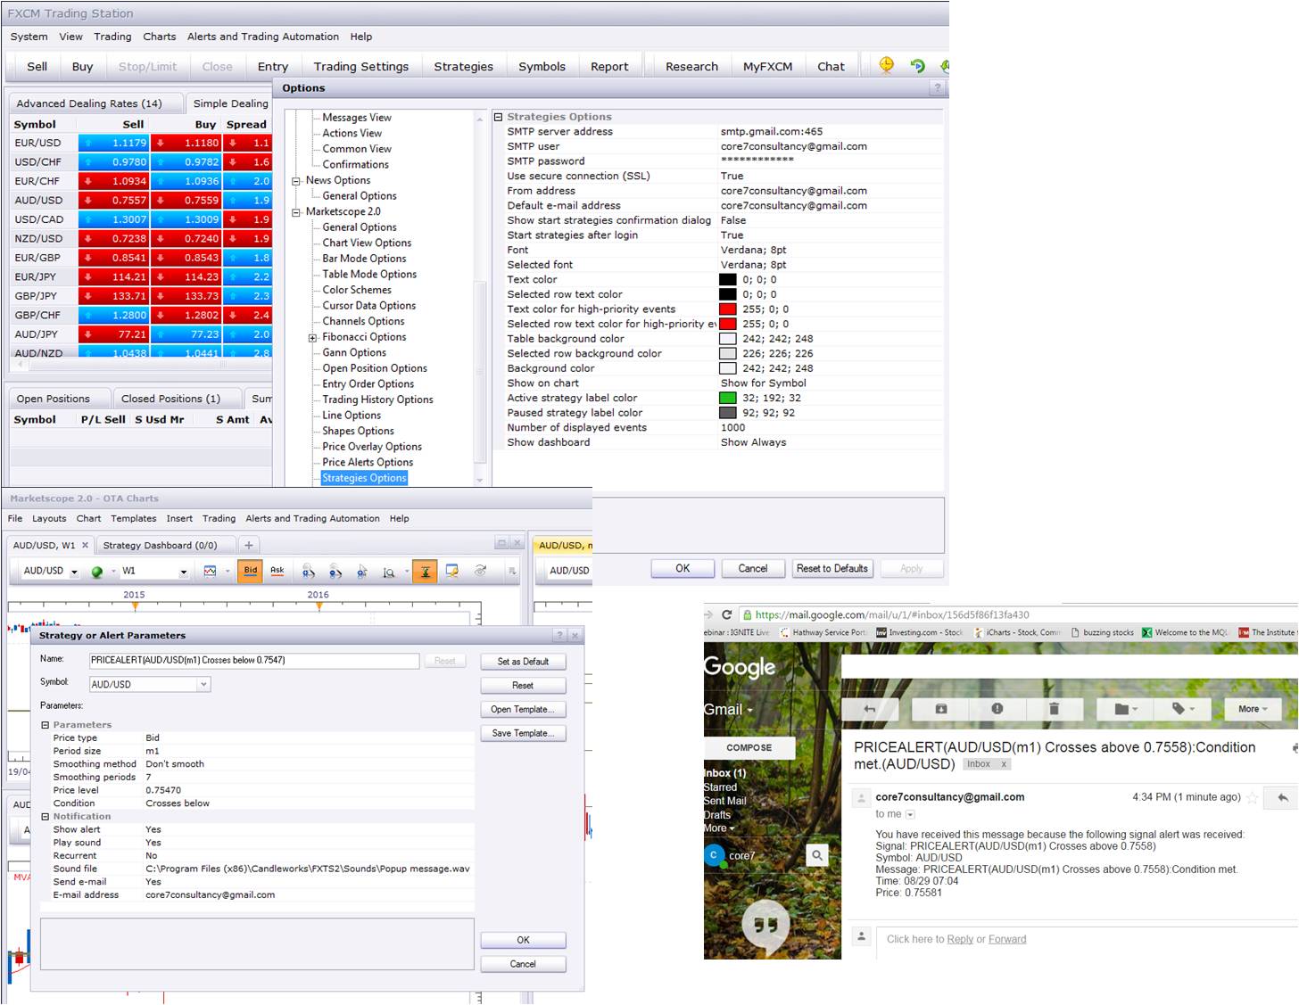Toggle Ask price display in chart toolbar
Image resolution: width=1299 pixels, height=1005 pixels.
coord(277,571)
